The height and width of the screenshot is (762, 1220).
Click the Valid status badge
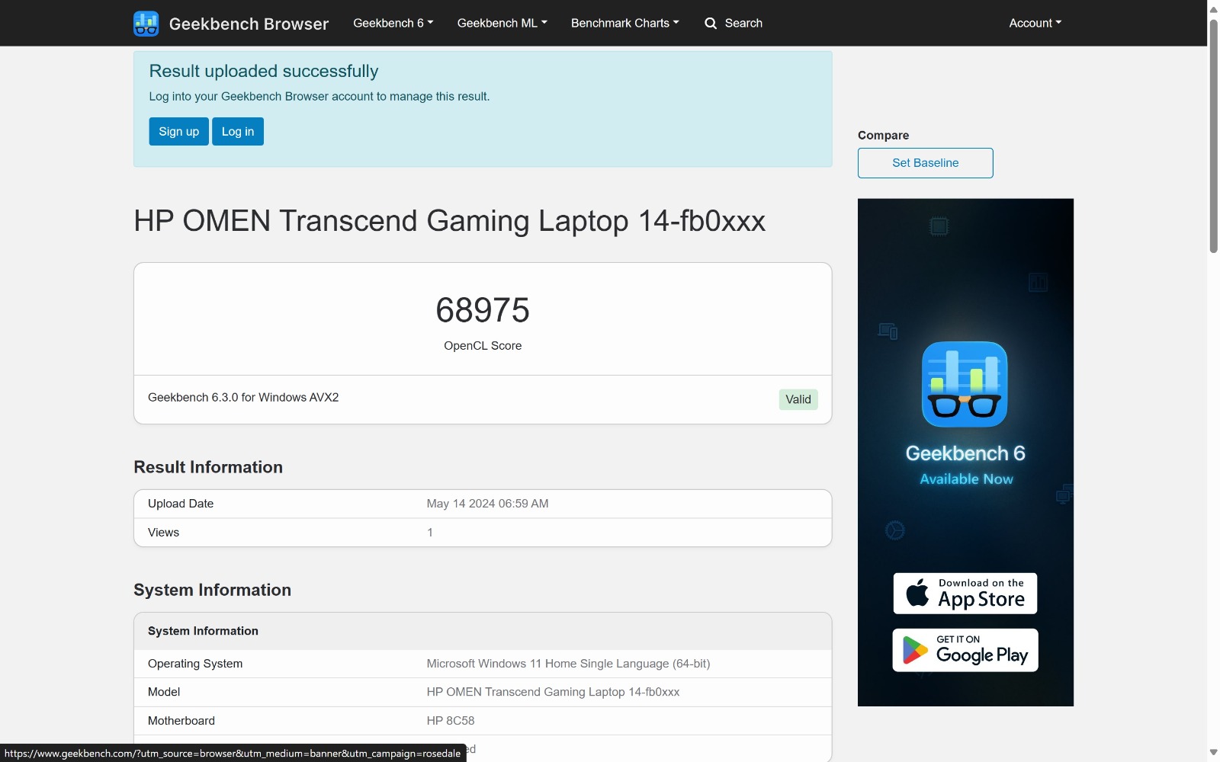coord(798,399)
